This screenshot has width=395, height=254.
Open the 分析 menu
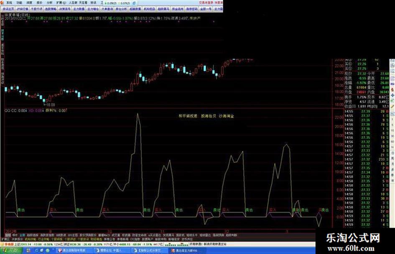(50, 3)
